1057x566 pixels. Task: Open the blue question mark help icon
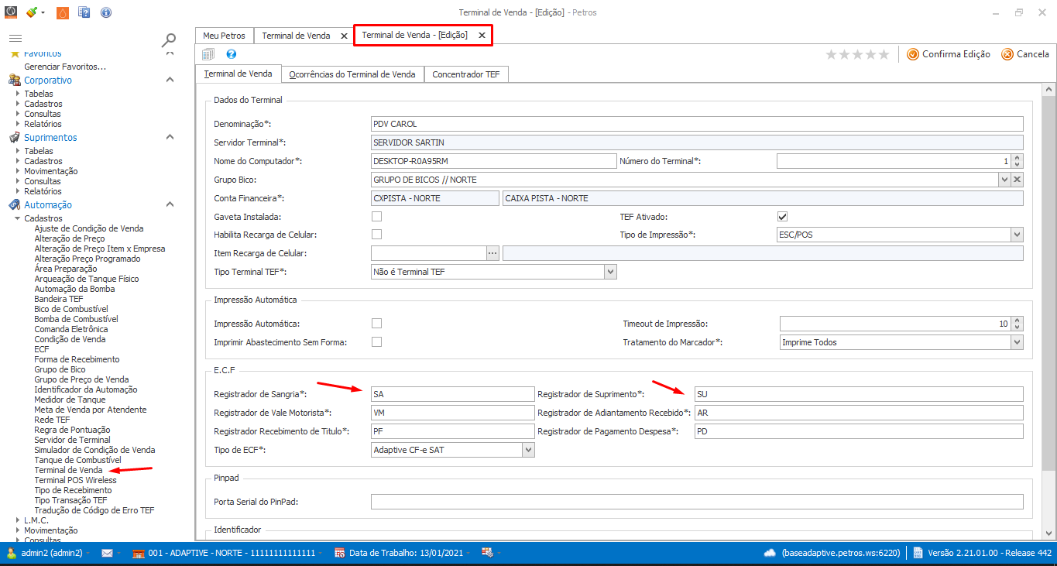[231, 54]
